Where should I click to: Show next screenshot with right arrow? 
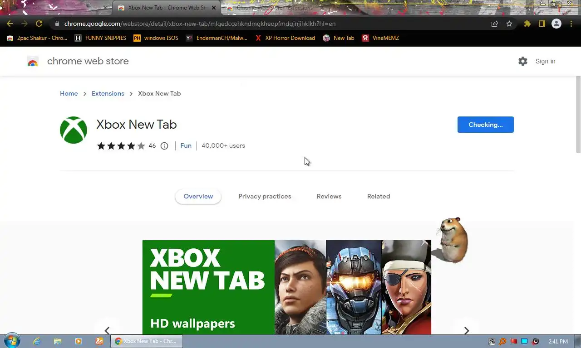[x=466, y=330]
